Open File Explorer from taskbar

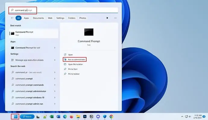coord(78,116)
